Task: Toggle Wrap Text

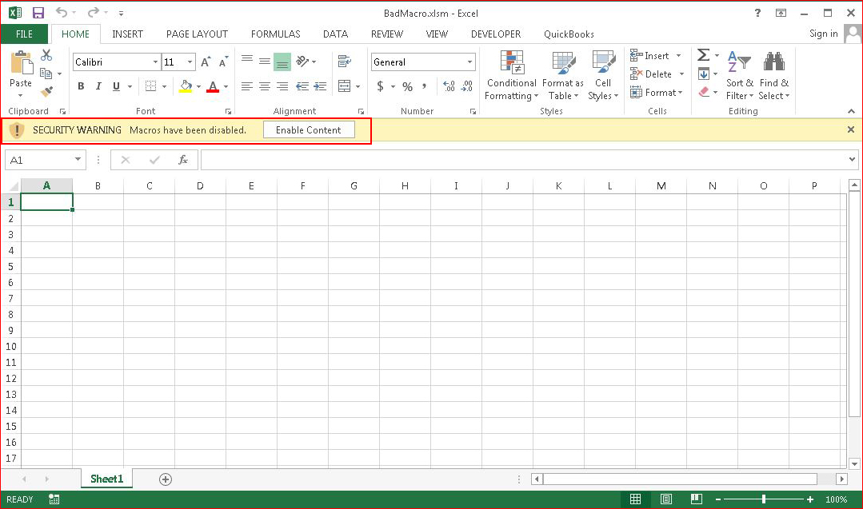Action: point(345,61)
